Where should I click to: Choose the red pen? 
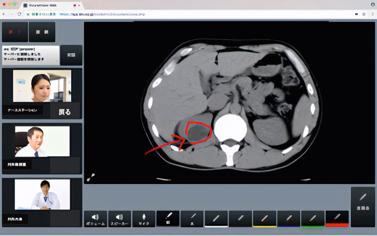(337, 219)
